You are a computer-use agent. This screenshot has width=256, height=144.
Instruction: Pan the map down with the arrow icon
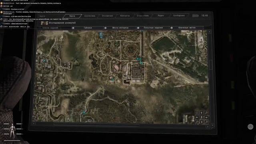202,122
